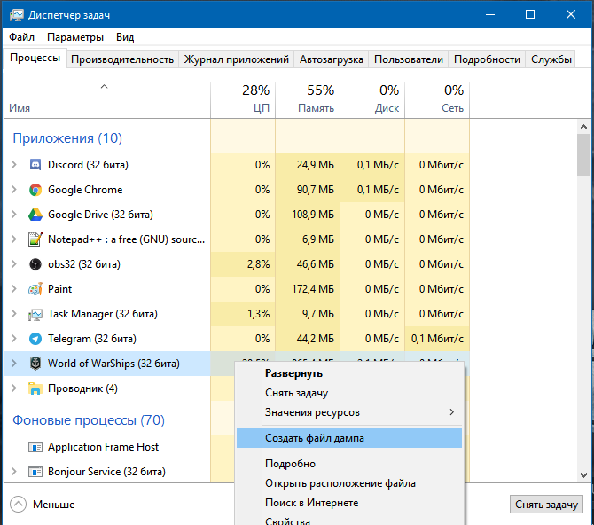
Task: Click the scrollbar up arrow
Action: pyautogui.click(x=583, y=127)
